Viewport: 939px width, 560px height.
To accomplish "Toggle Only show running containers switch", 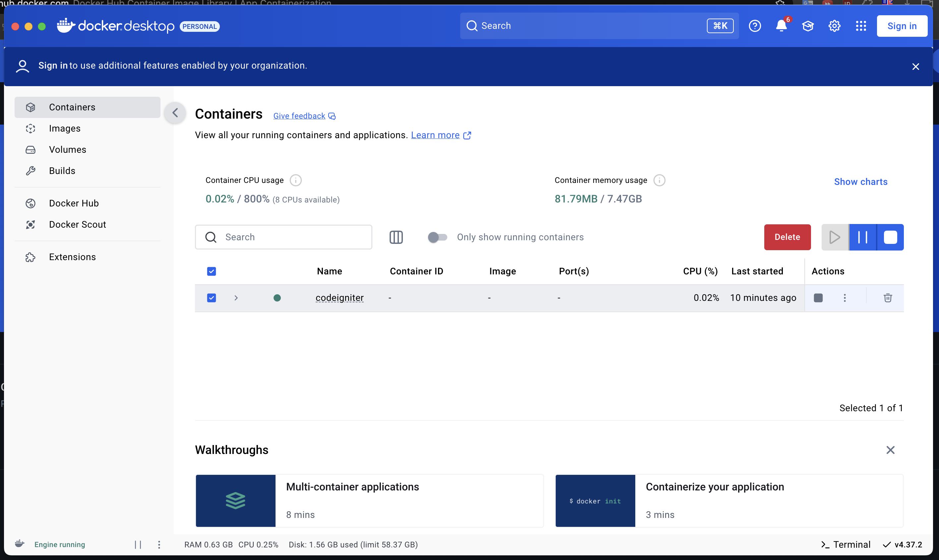I will pyautogui.click(x=437, y=237).
